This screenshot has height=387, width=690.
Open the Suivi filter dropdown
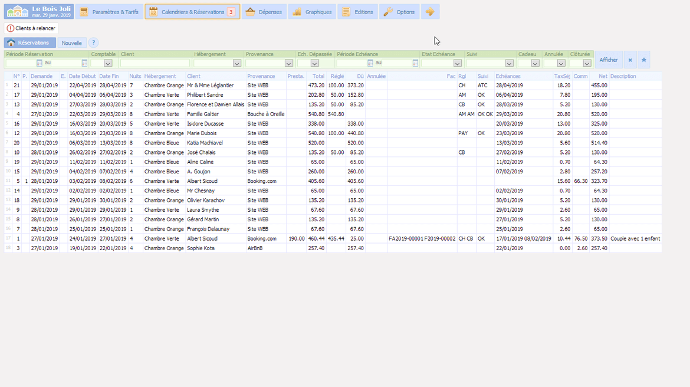(x=509, y=63)
